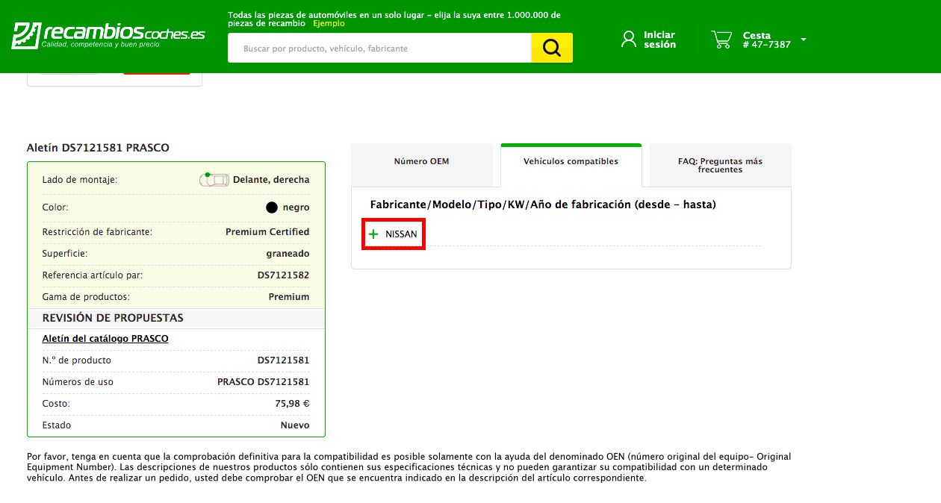Click the NISSAN manufacturer label
The width and height of the screenshot is (941, 503).
click(x=401, y=234)
